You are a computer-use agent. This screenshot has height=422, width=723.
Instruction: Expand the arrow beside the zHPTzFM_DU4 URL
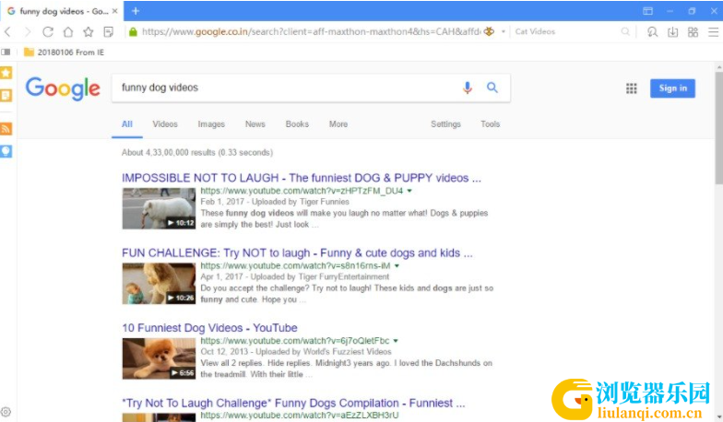pyautogui.click(x=409, y=191)
